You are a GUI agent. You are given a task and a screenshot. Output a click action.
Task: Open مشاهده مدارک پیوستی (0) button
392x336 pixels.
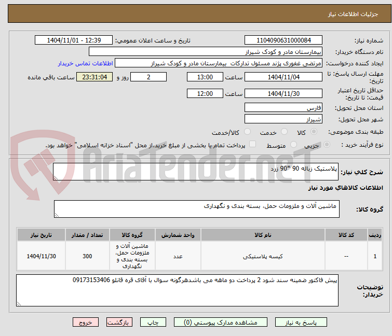(221, 323)
